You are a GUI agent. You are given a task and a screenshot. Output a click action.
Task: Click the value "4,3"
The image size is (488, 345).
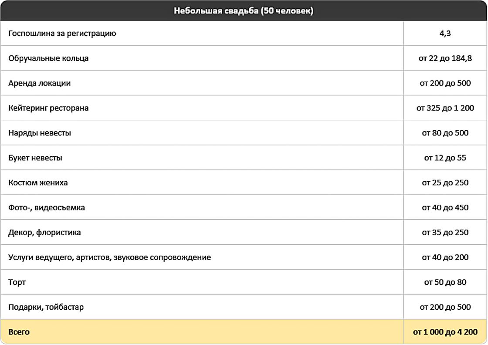click(445, 33)
